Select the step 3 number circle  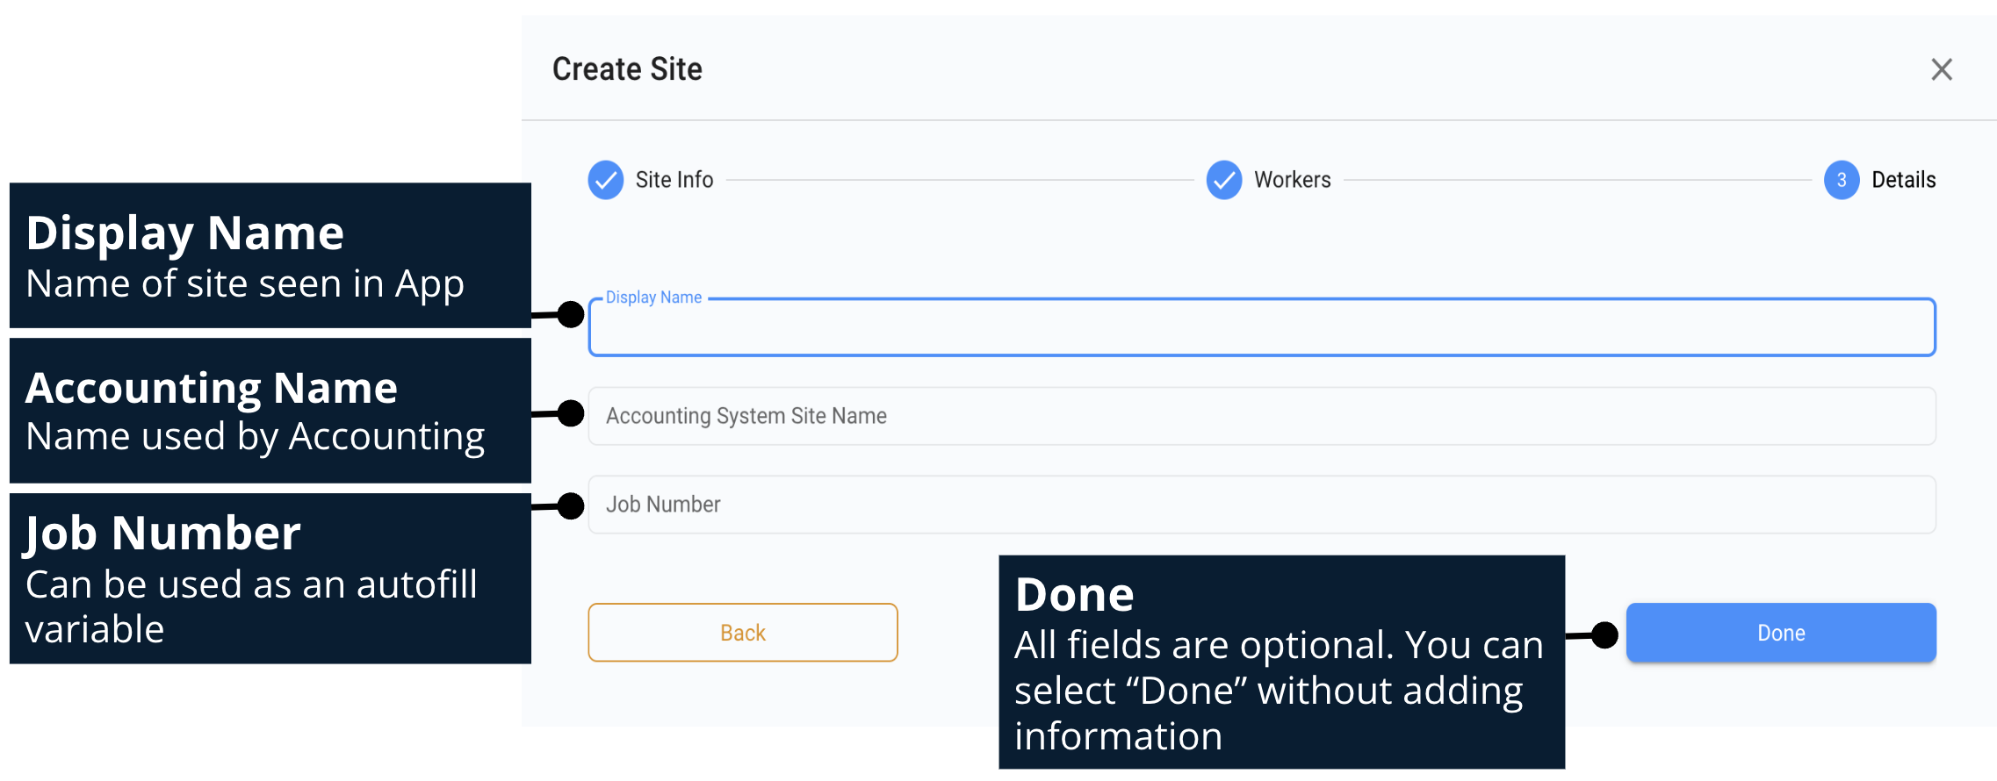click(1841, 180)
